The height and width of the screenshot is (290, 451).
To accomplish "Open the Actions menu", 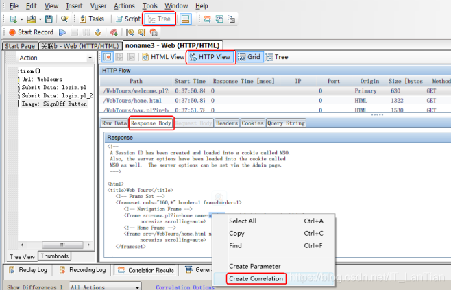I will (124, 6).
